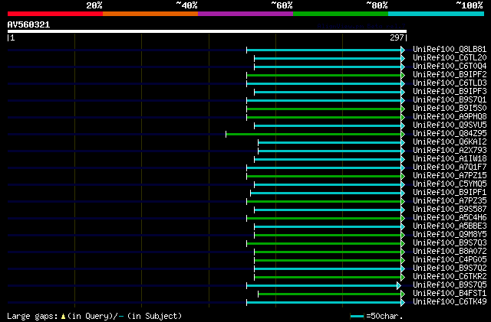The height and width of the screenshot is (322, 491).
Task: Click the query end position 297 label
Action: 397,37
